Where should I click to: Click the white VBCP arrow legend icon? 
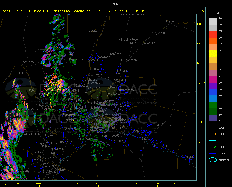[x=212, y=128]
